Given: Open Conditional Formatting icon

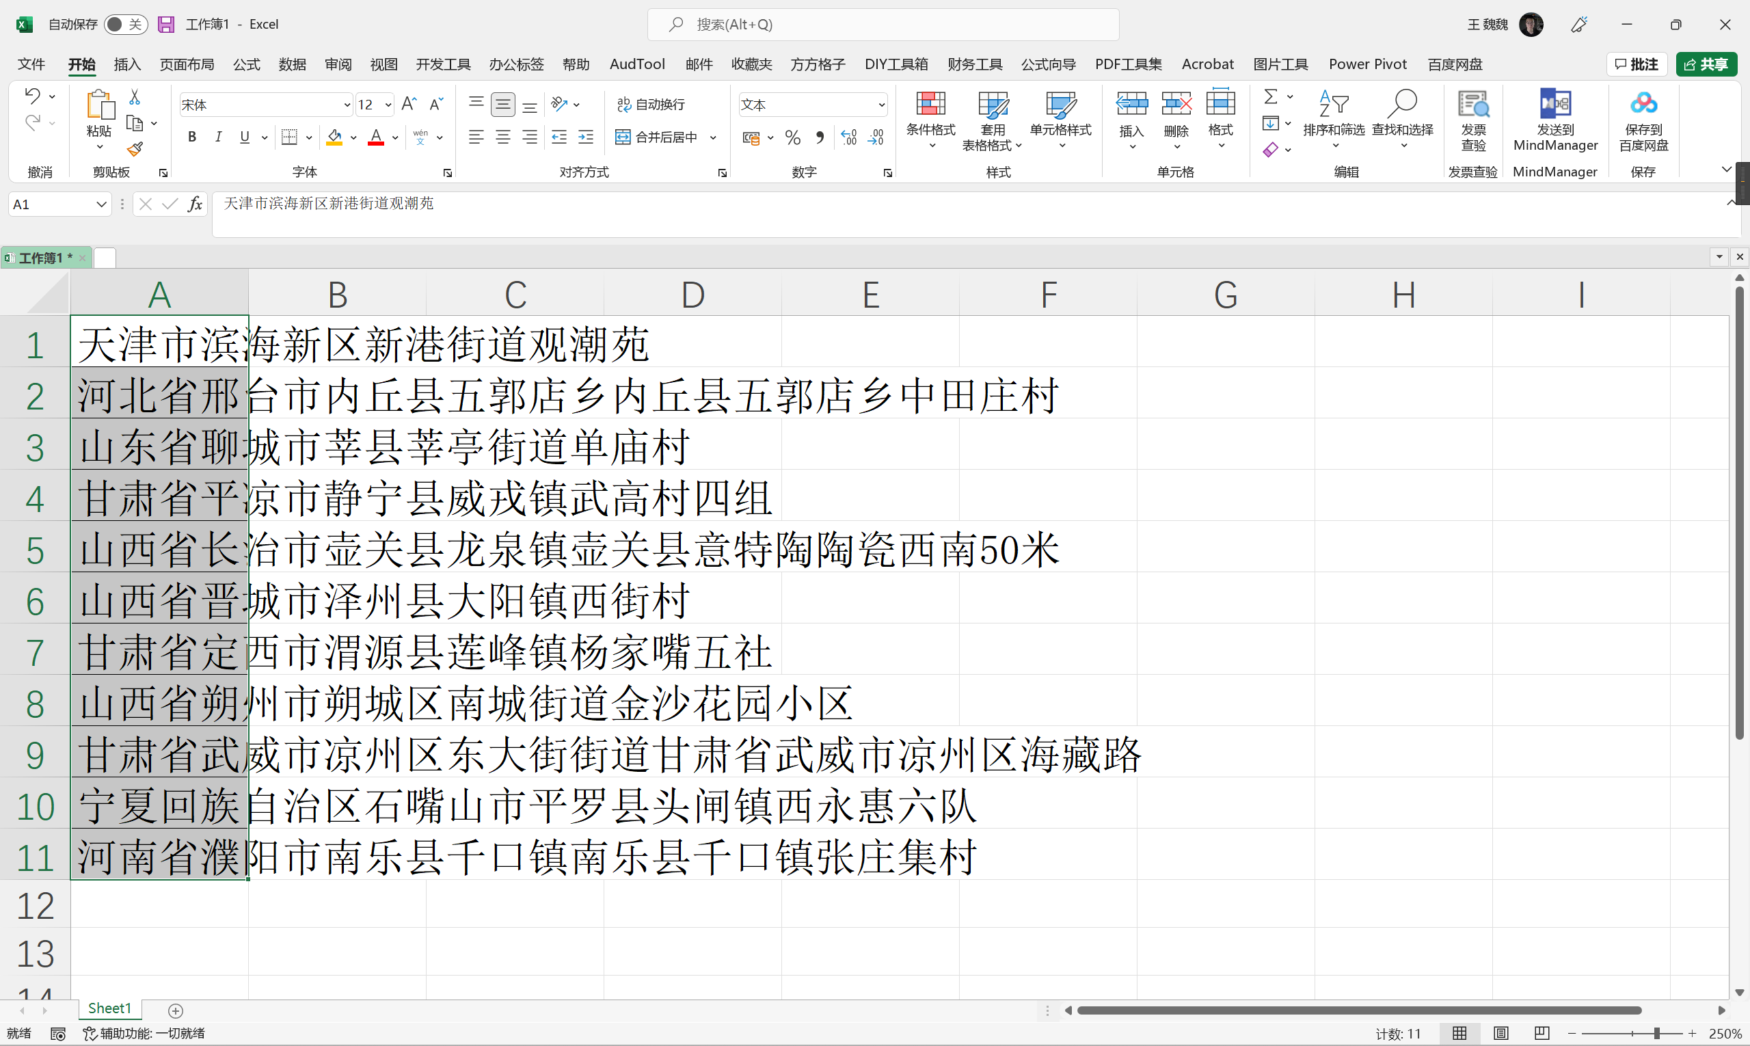Looking at the screenshot, I should [x=930, y=105].
